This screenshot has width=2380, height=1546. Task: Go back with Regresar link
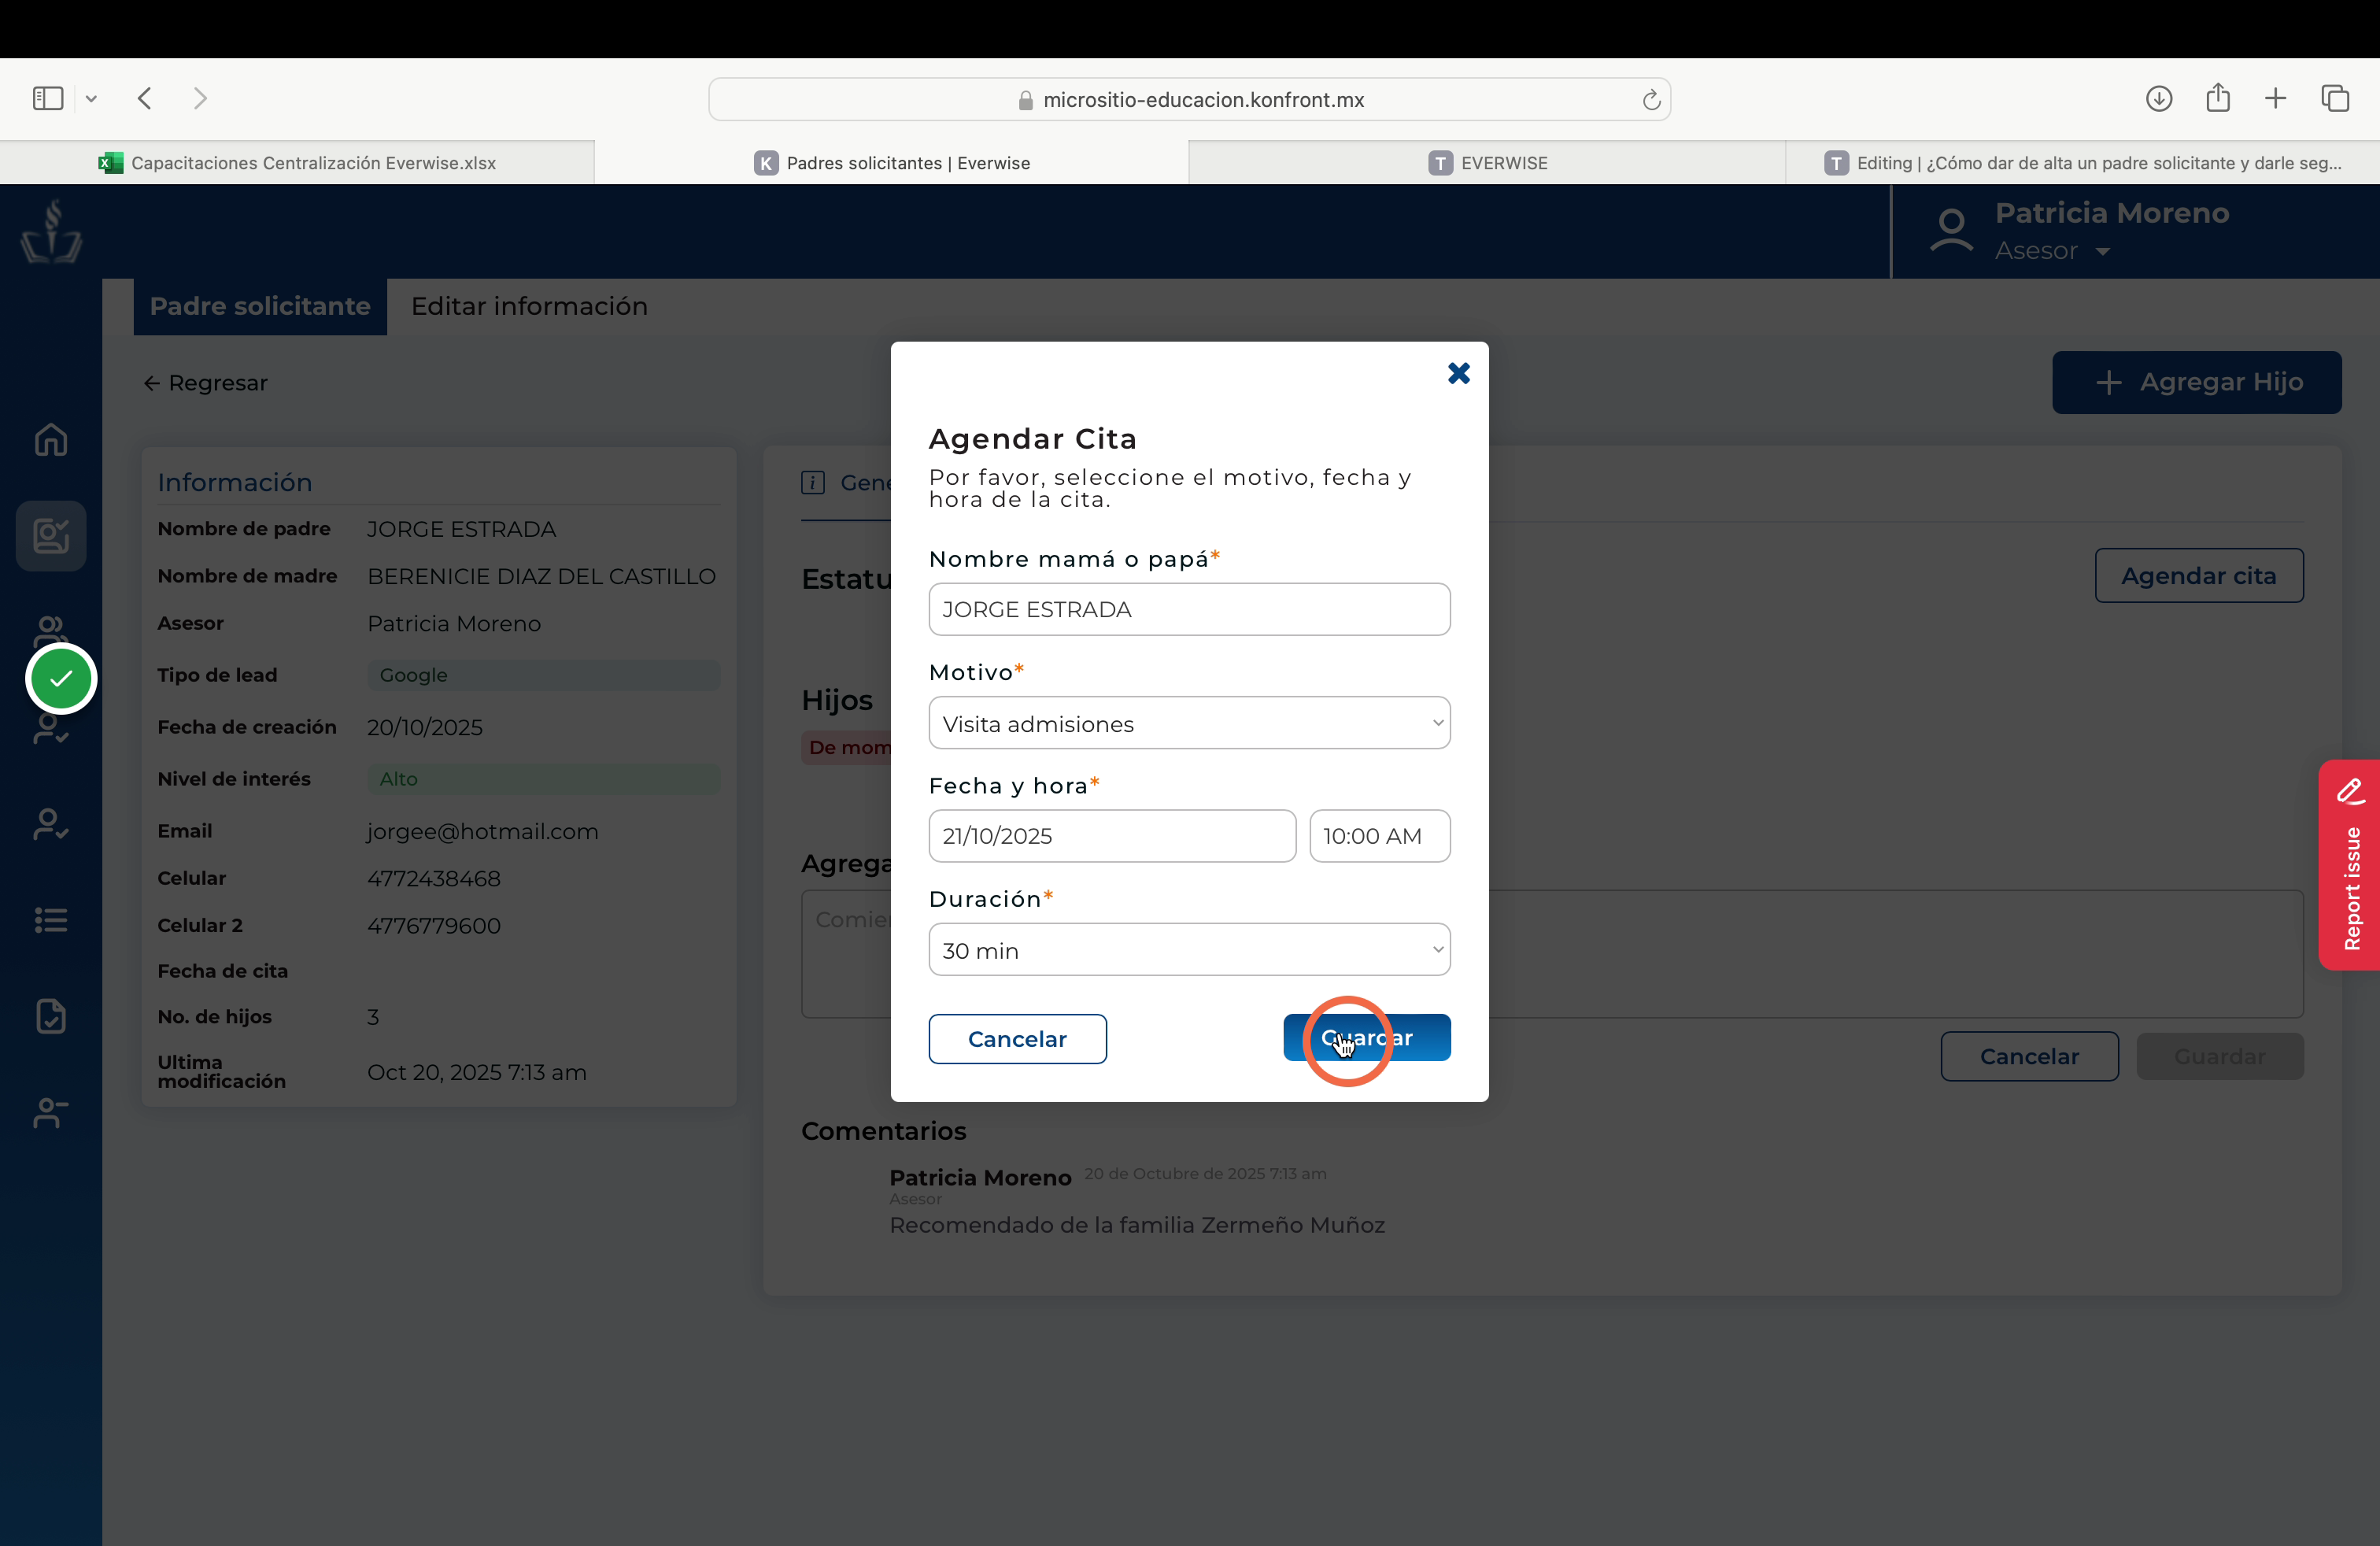[x=206, y=383]
